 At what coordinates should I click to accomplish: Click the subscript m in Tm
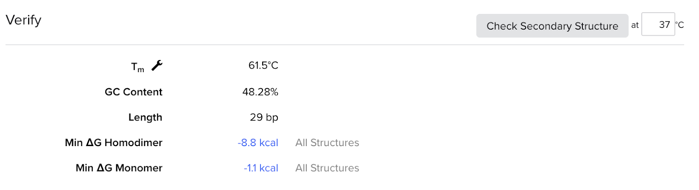pos(141,70)
